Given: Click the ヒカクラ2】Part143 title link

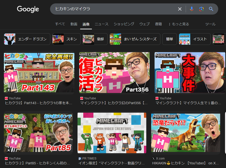Looking at the screenshot, I should (x=38, y=103).
